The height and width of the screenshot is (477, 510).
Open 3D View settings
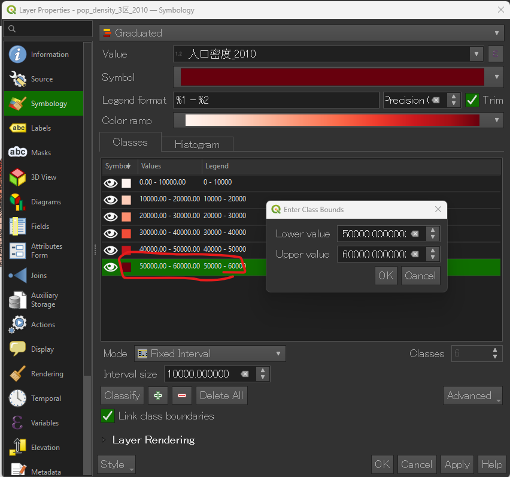[x=43, y=177]
